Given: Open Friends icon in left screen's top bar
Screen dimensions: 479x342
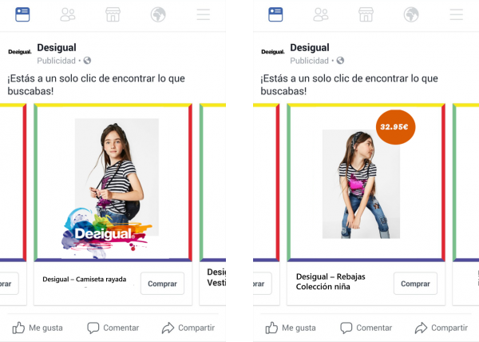Looking at the screenshot, I should pos(68,14).
